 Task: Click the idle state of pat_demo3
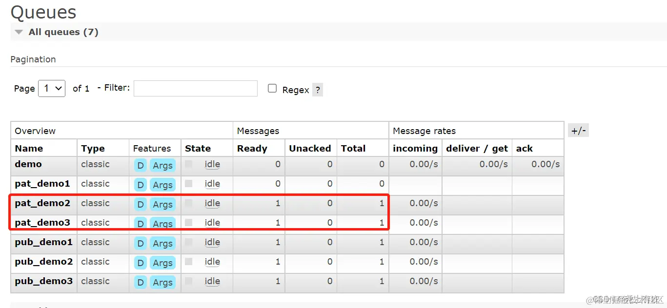pos(212,223)
